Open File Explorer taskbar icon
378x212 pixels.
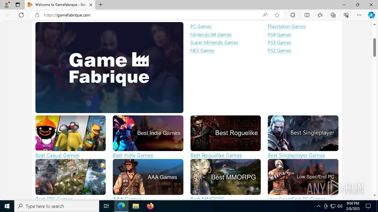coord(136,206)
